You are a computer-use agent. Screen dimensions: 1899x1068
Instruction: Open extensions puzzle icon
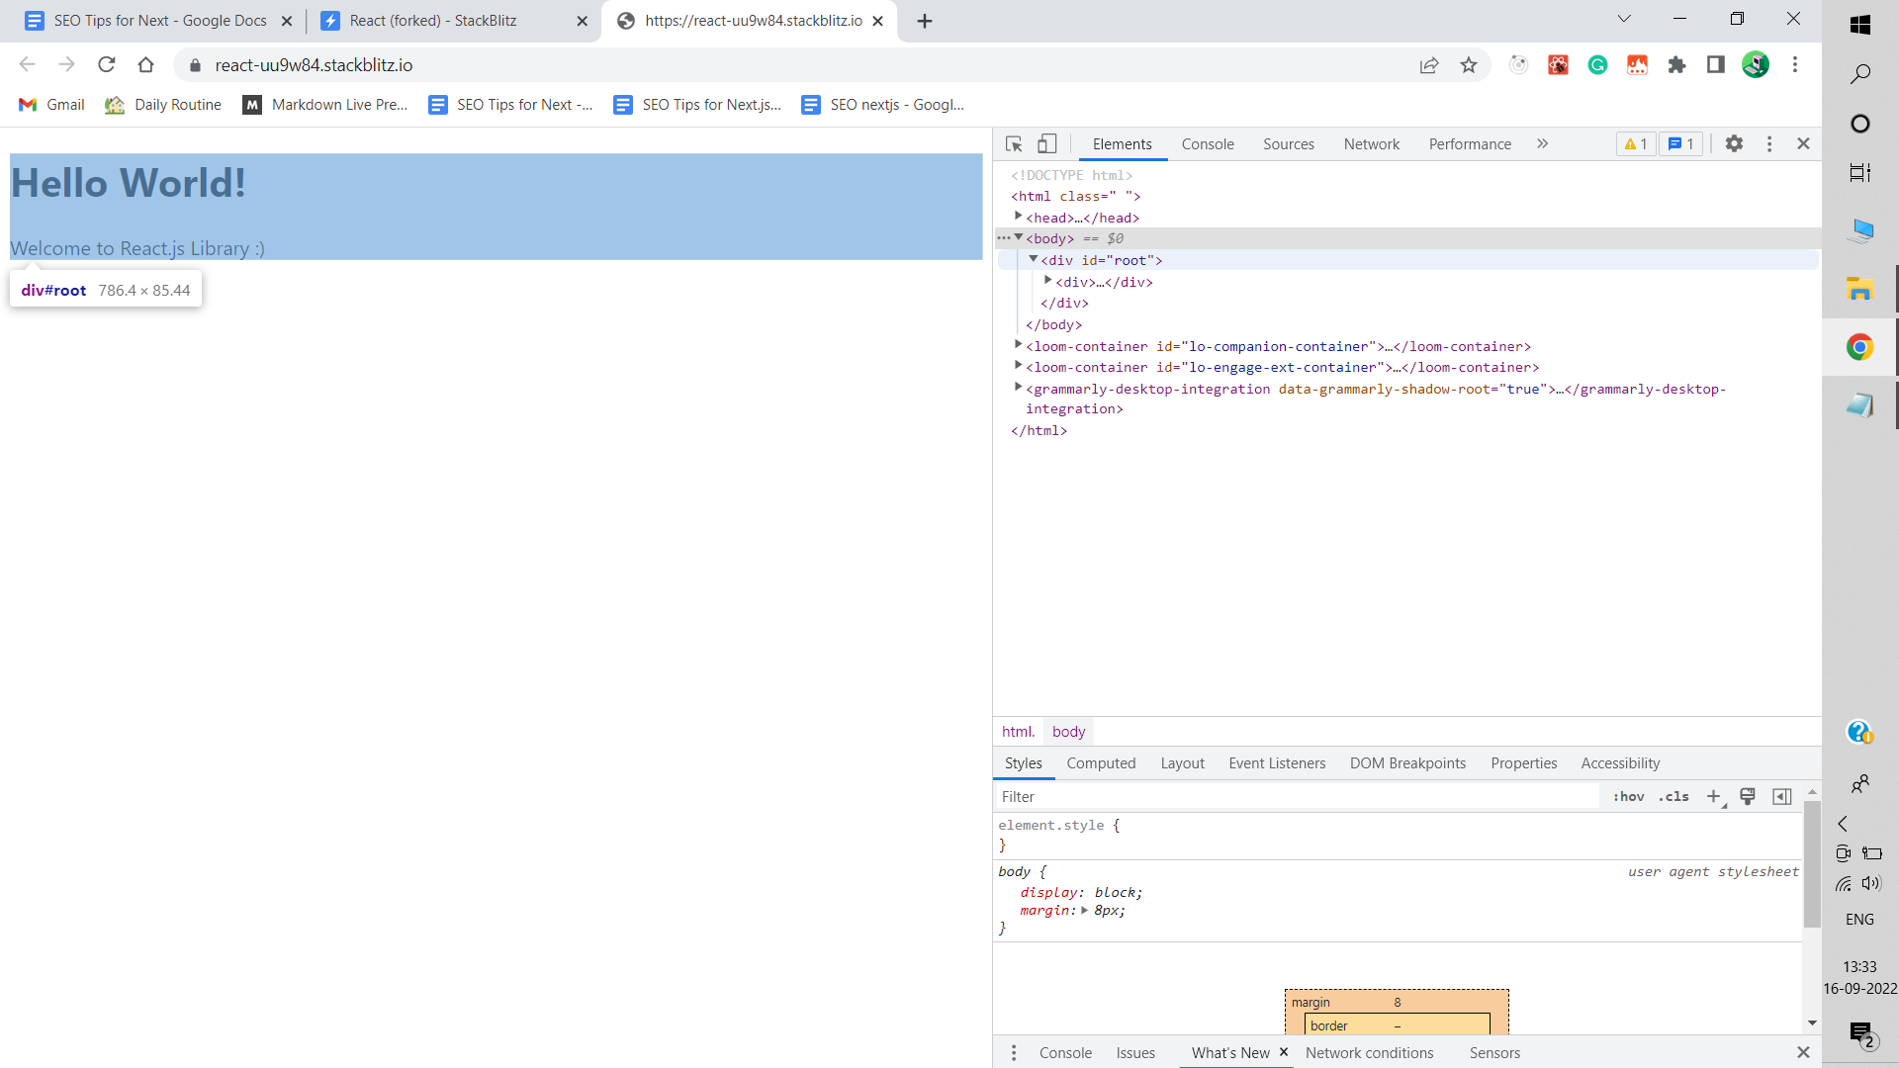(x=1676, y=65)
